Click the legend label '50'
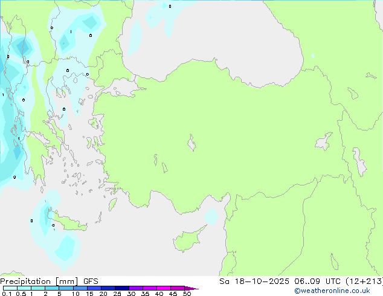Viewport: 383px width, 296px height. 187,294
